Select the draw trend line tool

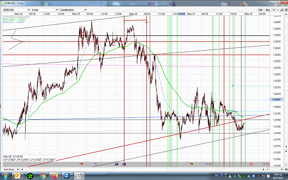coord(278,10)
